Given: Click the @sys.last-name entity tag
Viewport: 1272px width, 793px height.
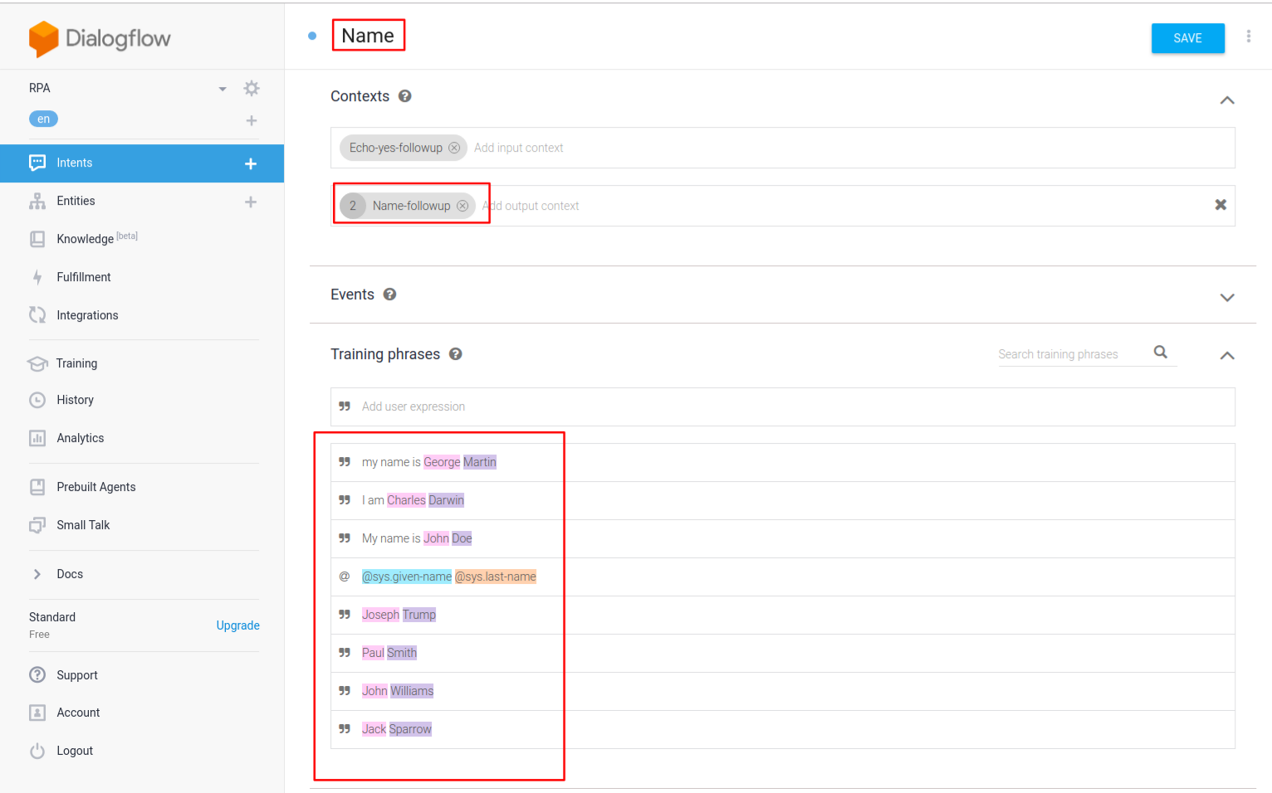Looking at the screenshot, I should coord(496,577).
